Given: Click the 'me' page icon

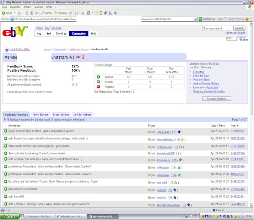Looking at the screenshot, I should (78, 57).
